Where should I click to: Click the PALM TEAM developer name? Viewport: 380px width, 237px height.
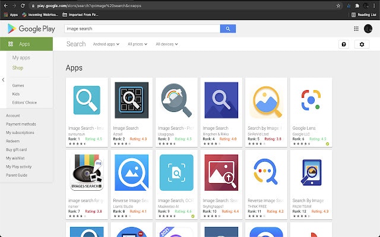[x=302, y=206]
